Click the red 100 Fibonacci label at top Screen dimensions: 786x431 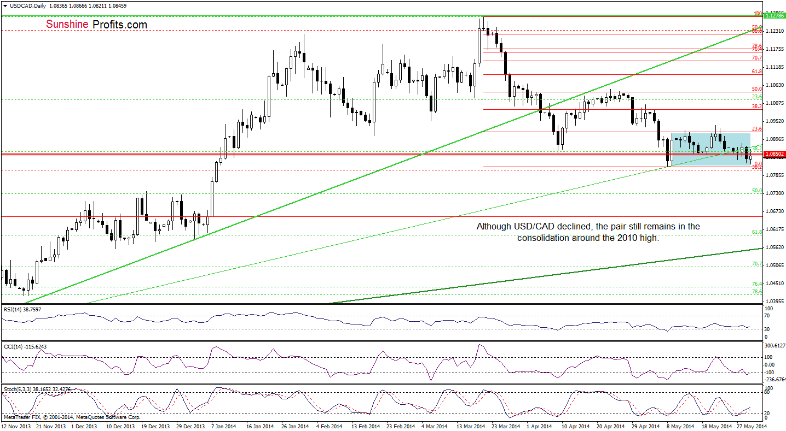(x=758, y=13)
